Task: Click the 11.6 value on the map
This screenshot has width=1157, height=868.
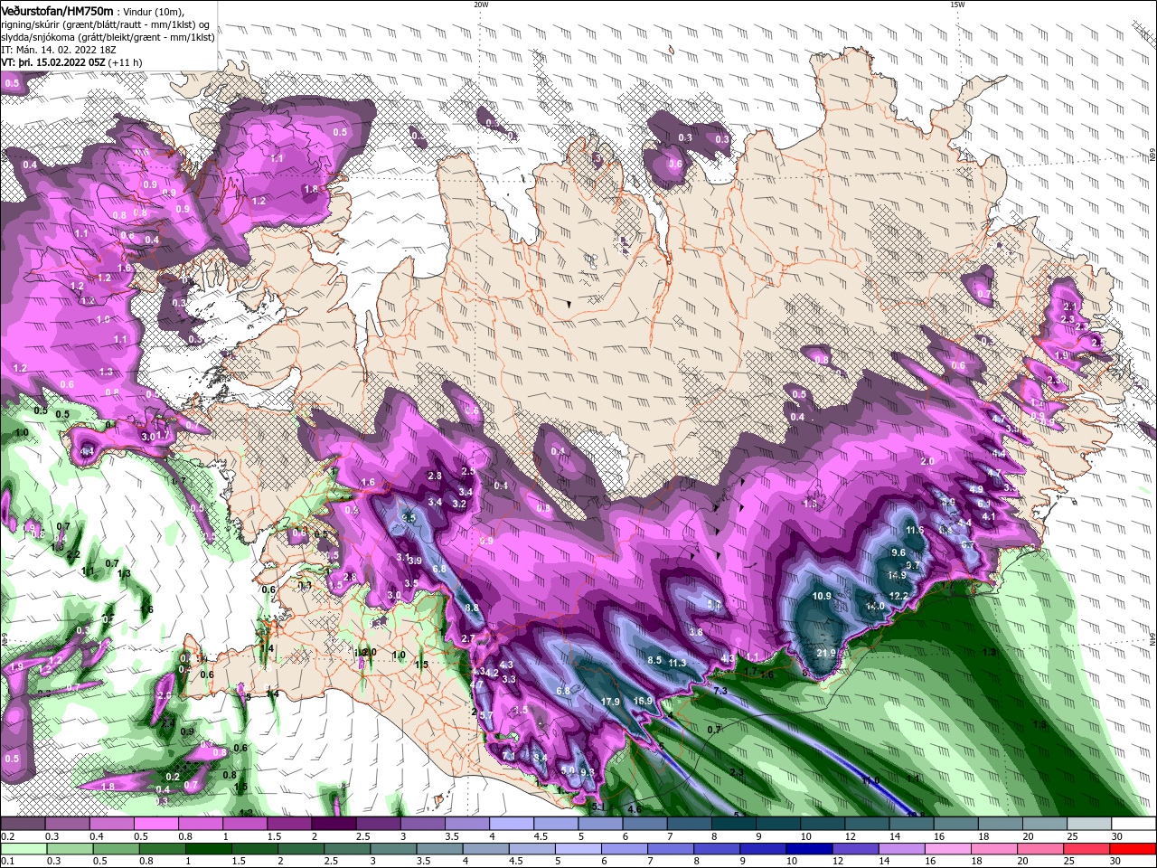Action: tap(915, 530)
